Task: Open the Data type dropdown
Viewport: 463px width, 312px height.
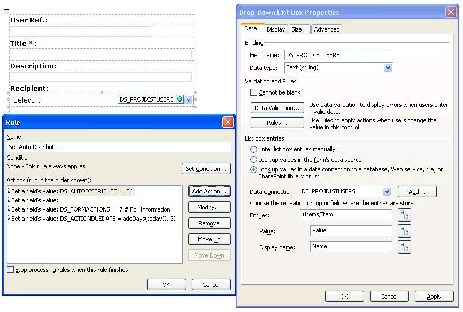Action: coord(388,68)
